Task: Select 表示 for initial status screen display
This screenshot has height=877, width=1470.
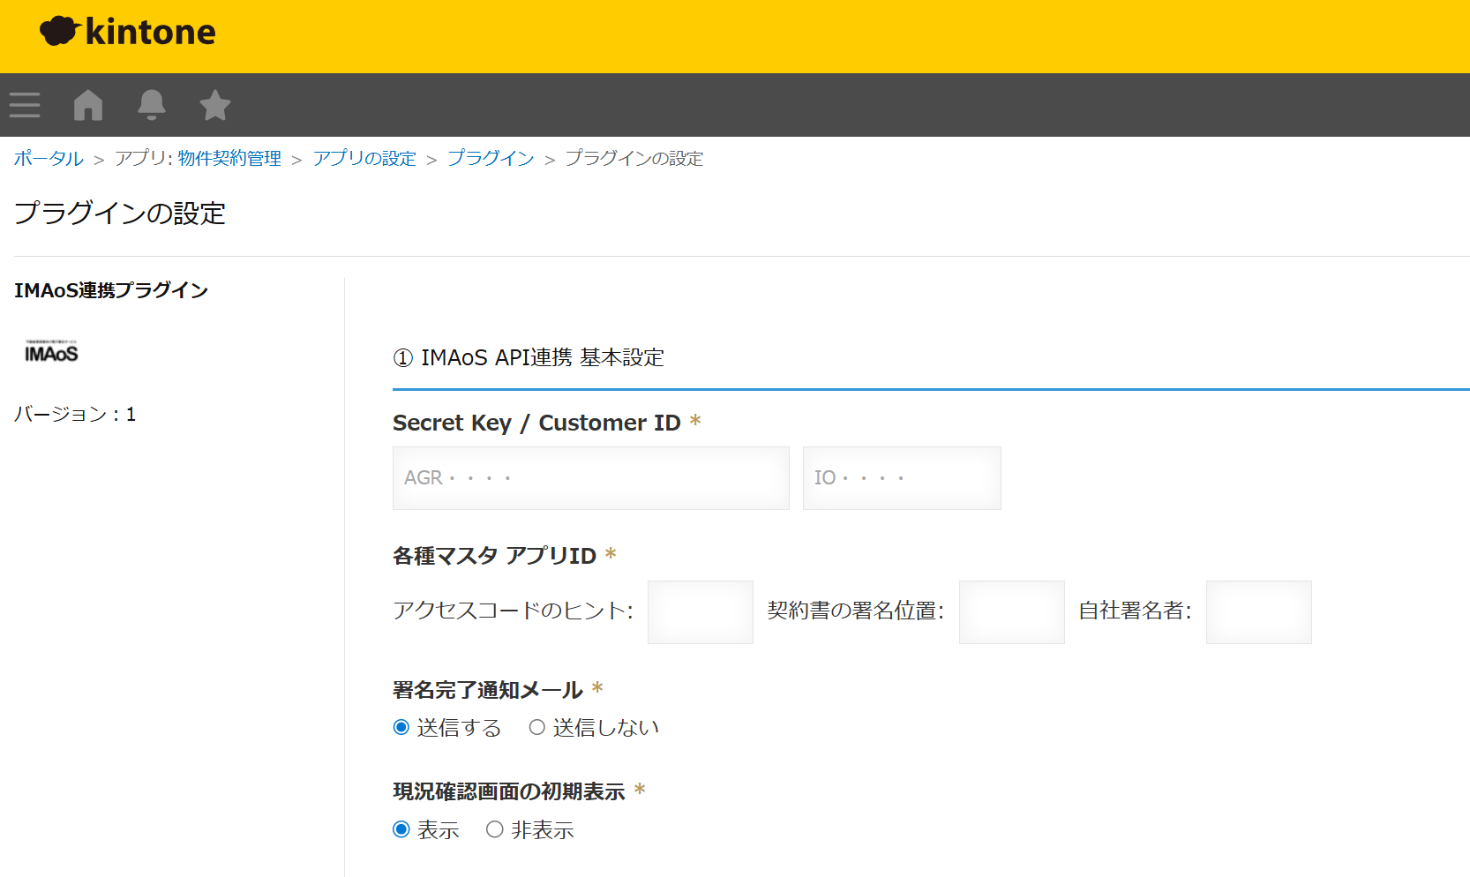Action: pyautogui.click(x=400, y=828)
